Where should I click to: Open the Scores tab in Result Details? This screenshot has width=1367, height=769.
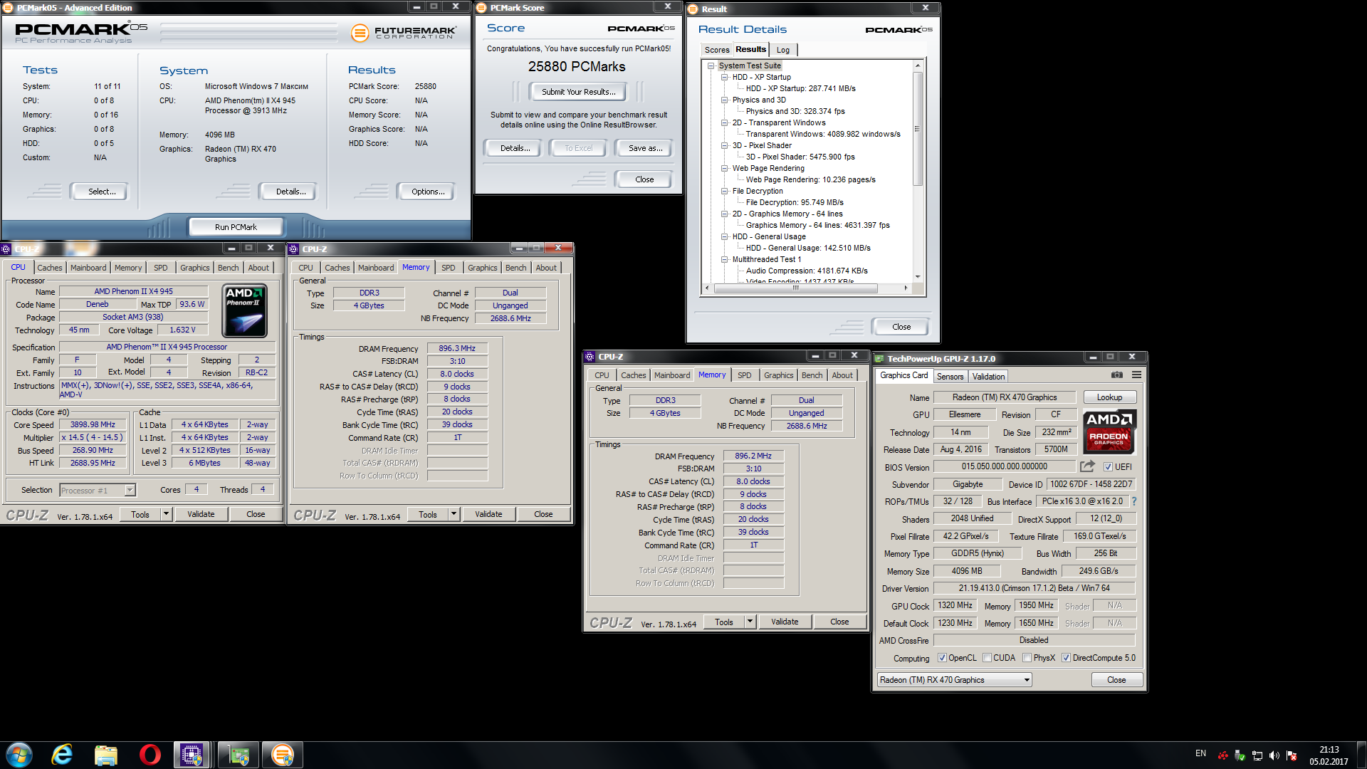pos(717,50)
